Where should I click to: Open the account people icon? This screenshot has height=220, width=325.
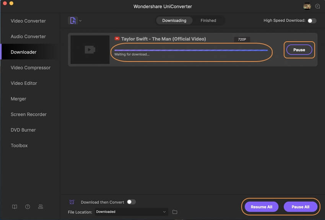pyautogui.click(x=41, y=207)
